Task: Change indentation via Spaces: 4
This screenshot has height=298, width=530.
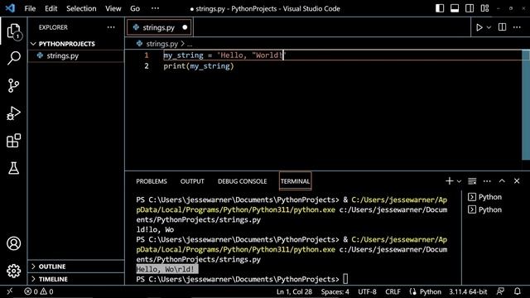Action: point(335,291)
